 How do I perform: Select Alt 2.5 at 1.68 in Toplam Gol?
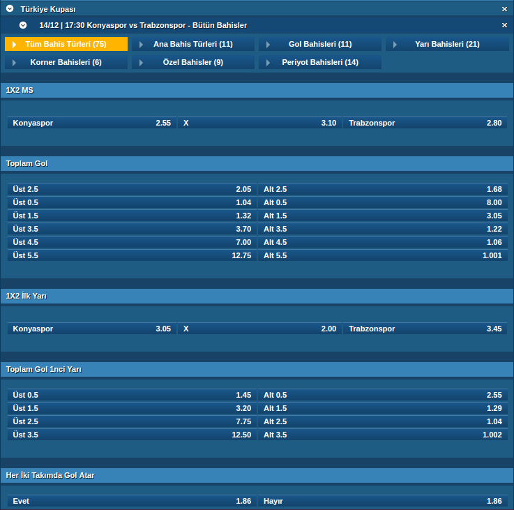pyautogui.click(x=383, y=189)
